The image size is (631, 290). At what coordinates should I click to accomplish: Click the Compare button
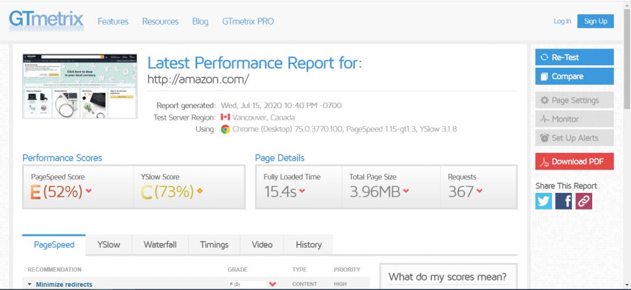coord(574,76)
